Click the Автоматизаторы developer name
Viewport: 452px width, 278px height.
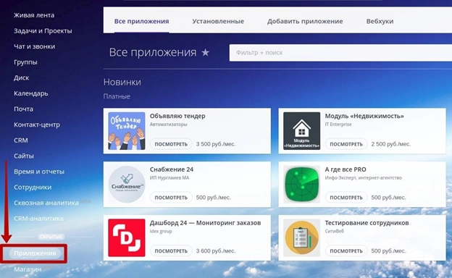click(168, 125)
